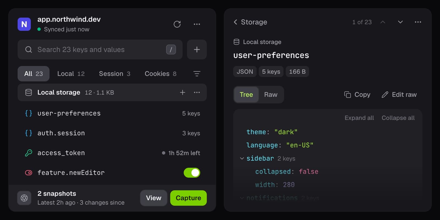Click the feature.newEditor flag icon

(29, 173)
